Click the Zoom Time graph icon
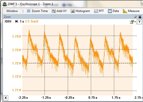The width and height of the screenshot is (143, 102). tap(29, 11)
